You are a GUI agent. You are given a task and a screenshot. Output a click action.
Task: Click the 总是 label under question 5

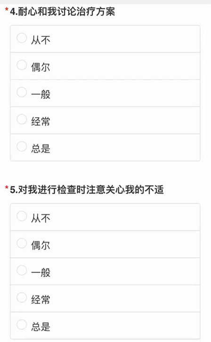click(41, 327)
